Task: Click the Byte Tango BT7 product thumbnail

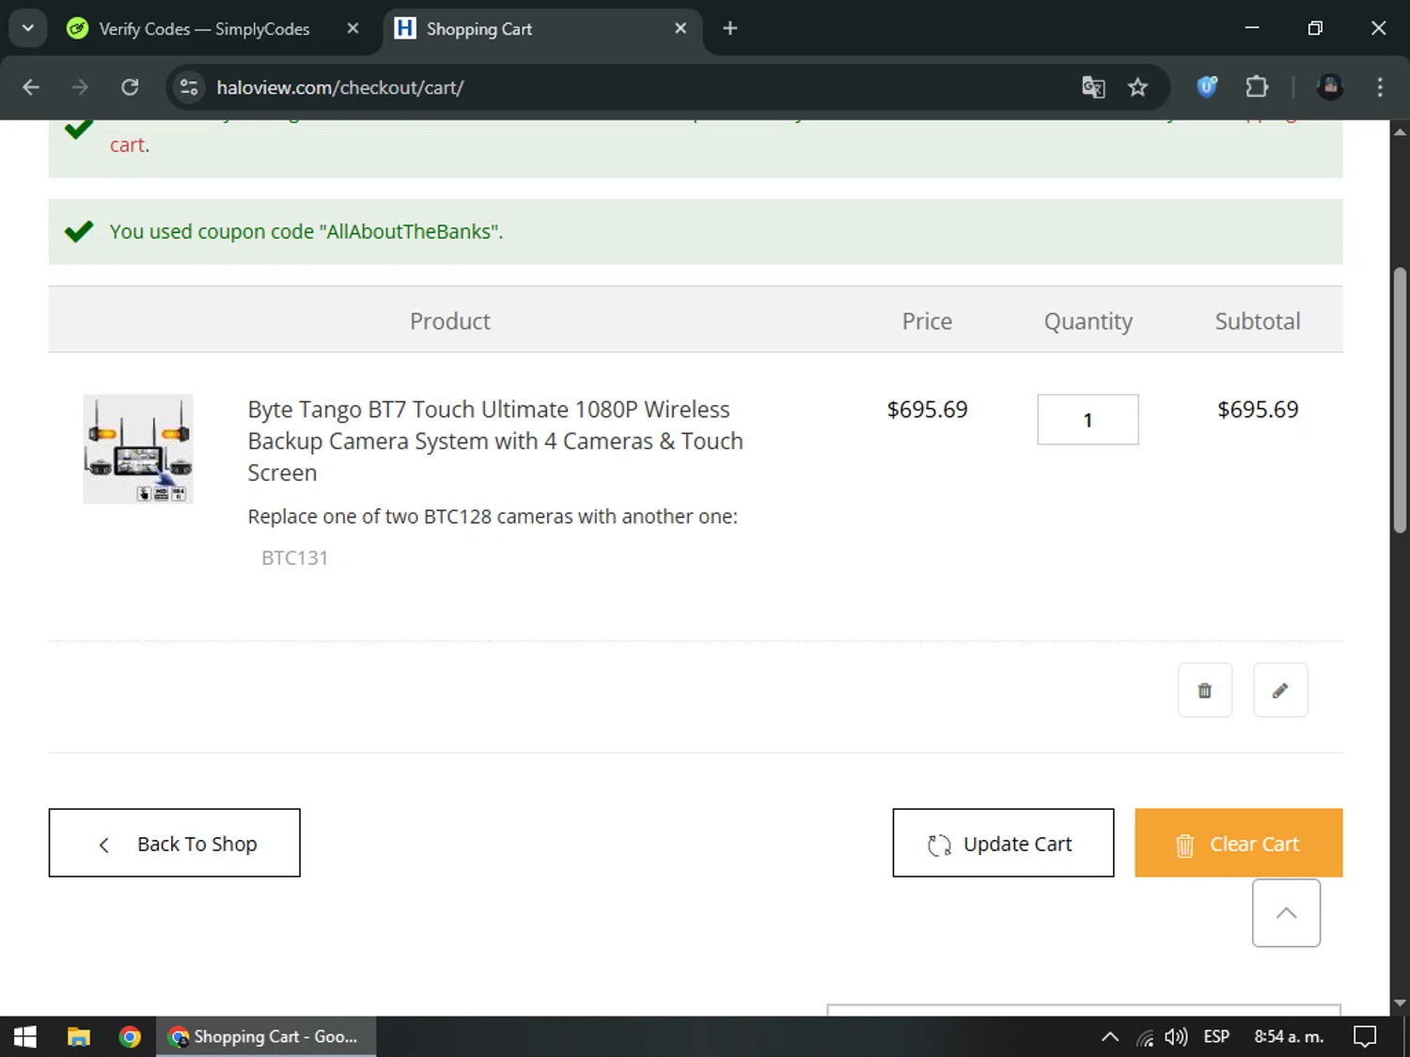Action: (138, 449)
